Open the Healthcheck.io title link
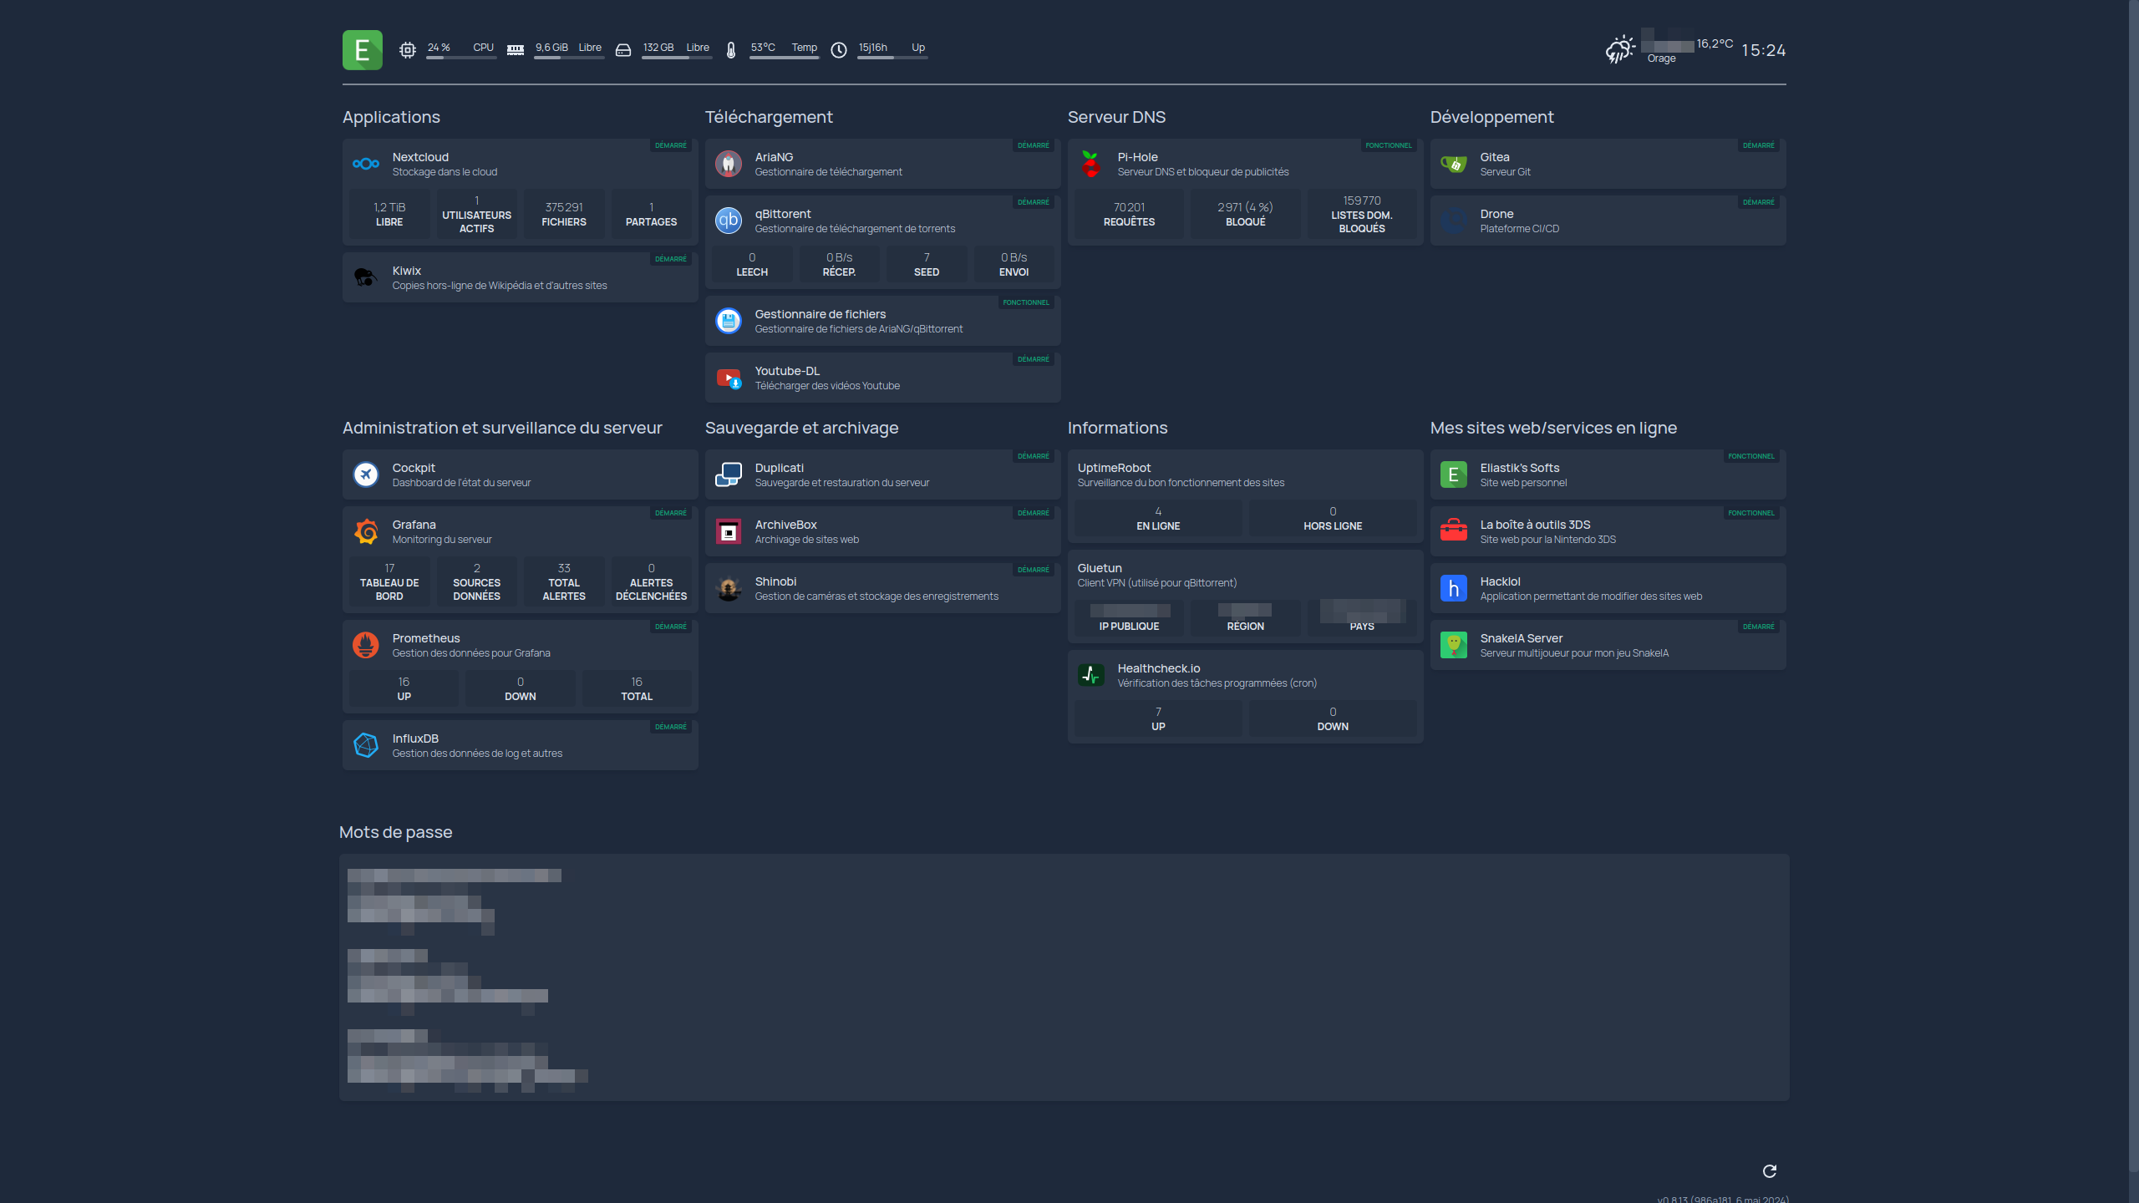This screenshot has height=1203, width=2139. (1159, 668)
